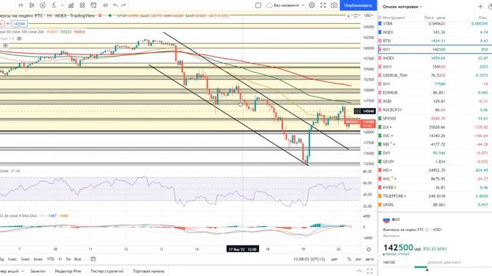This screenshot has width=492, height=276.
Task: Expand the indicators favorites dropdown arrow
Action: 62,5
